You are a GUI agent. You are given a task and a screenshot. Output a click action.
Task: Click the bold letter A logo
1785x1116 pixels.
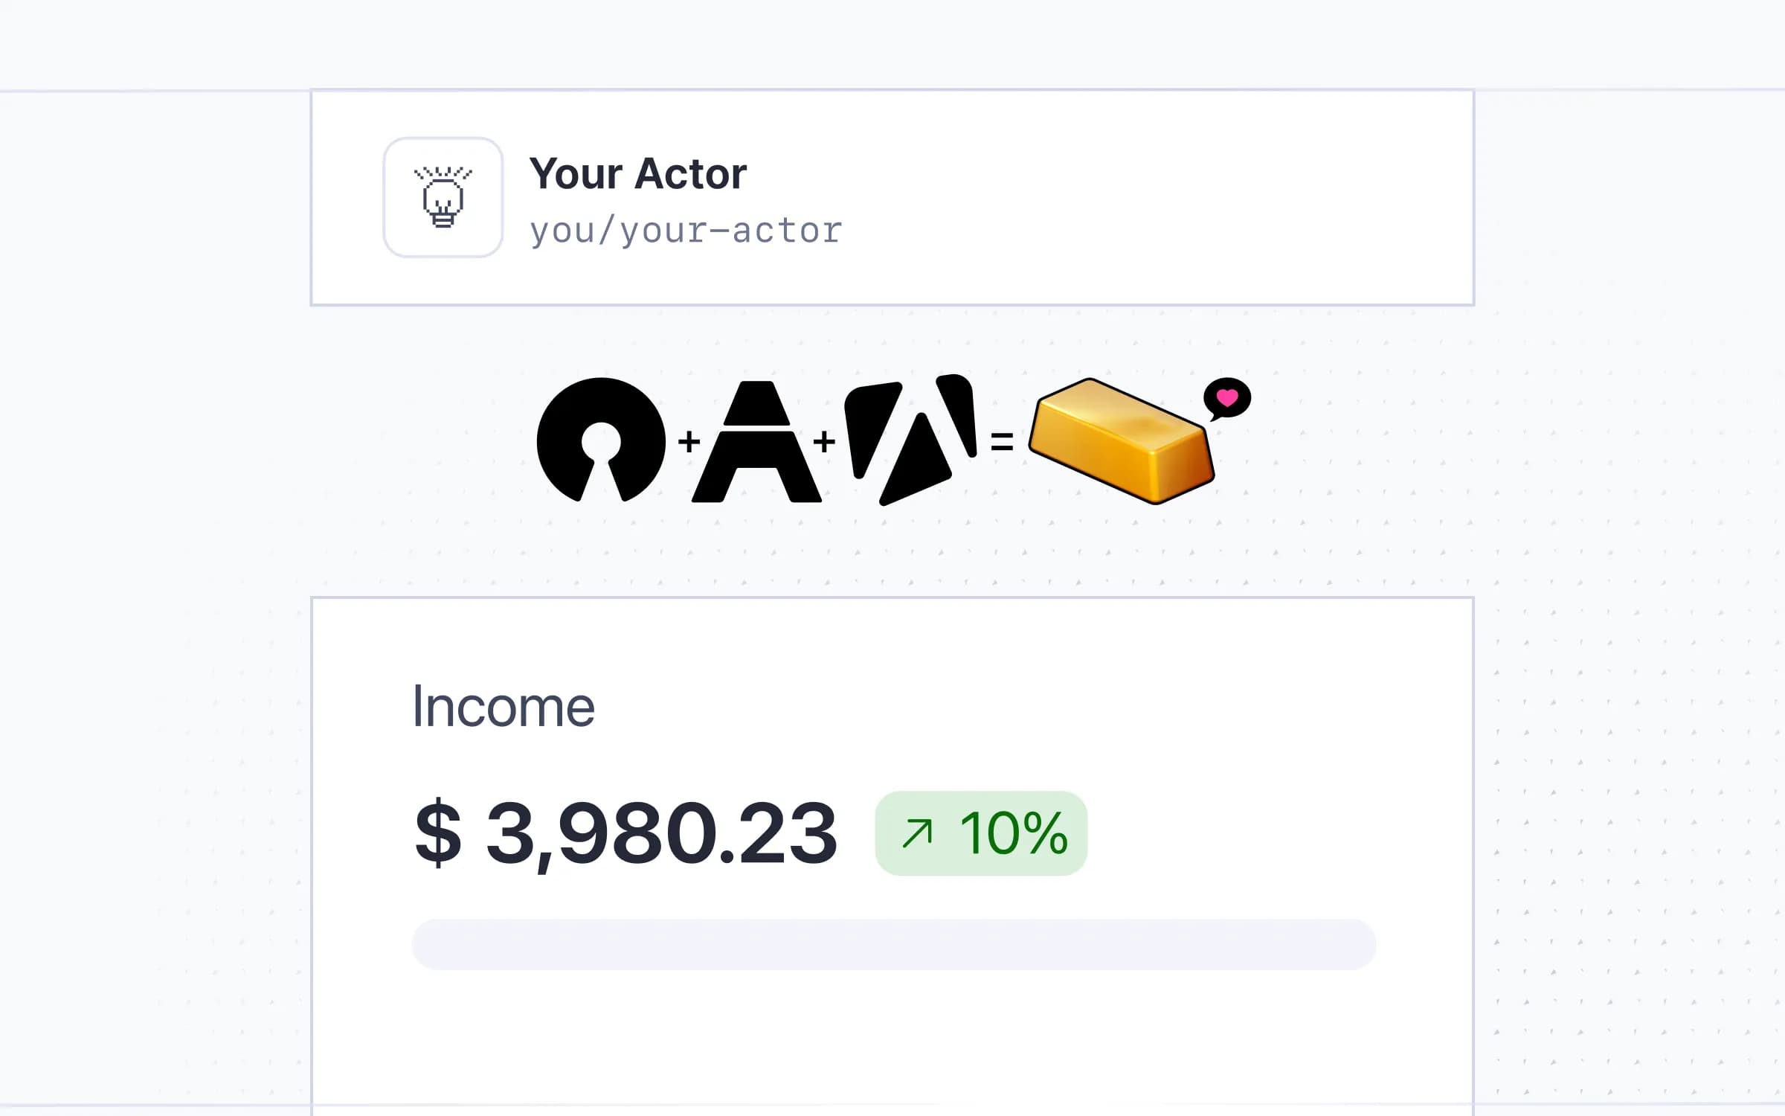756,441
